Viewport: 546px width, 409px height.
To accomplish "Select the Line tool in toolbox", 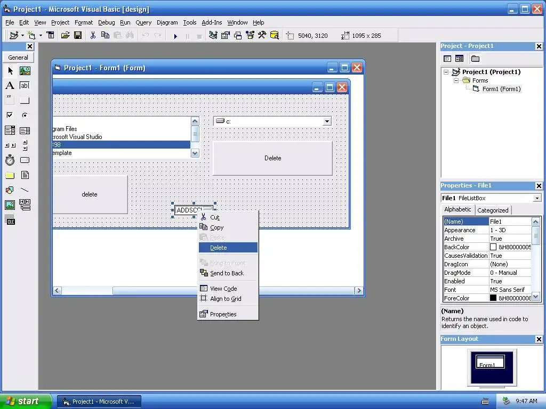I will pyautogui.click(x=25, y=190).
